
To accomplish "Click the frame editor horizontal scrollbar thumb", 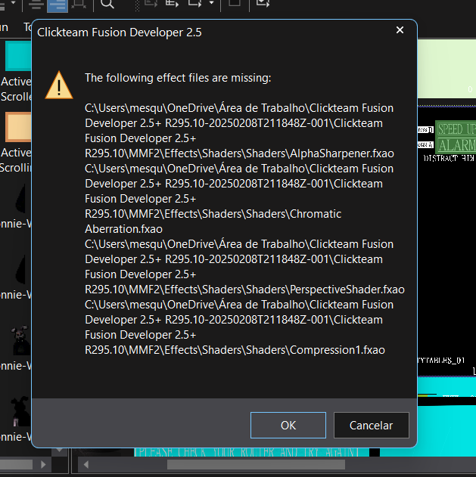I will click(x=256, y=465).
